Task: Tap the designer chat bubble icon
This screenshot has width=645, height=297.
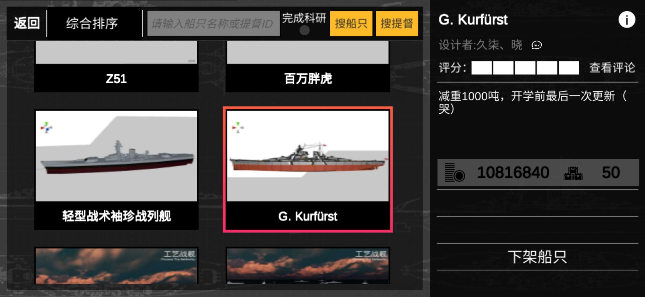Action: 536,45
